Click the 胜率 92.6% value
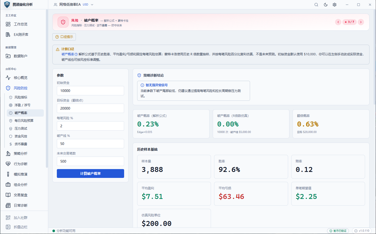The width and height of the screenshot is (376, 234). point(229,170)
